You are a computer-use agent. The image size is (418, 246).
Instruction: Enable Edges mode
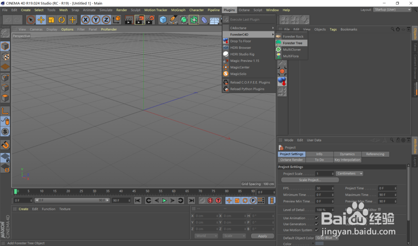pos(5,88)
